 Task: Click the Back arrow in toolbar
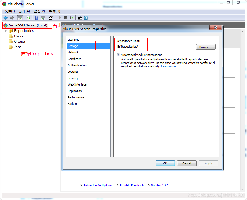[x=6, y=18]
